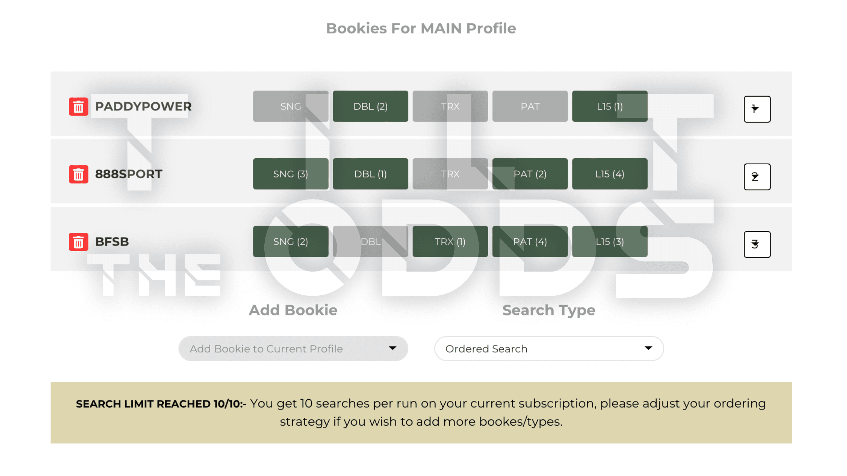Click the priority order icon for 888SPORT
The image size is (847, 476).
pyautogui.click(x=757, y=177)
